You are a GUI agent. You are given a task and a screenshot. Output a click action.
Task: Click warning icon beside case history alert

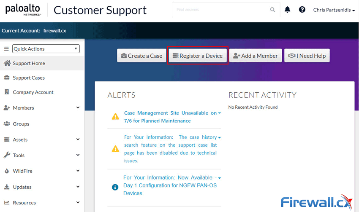coord(115,149)
